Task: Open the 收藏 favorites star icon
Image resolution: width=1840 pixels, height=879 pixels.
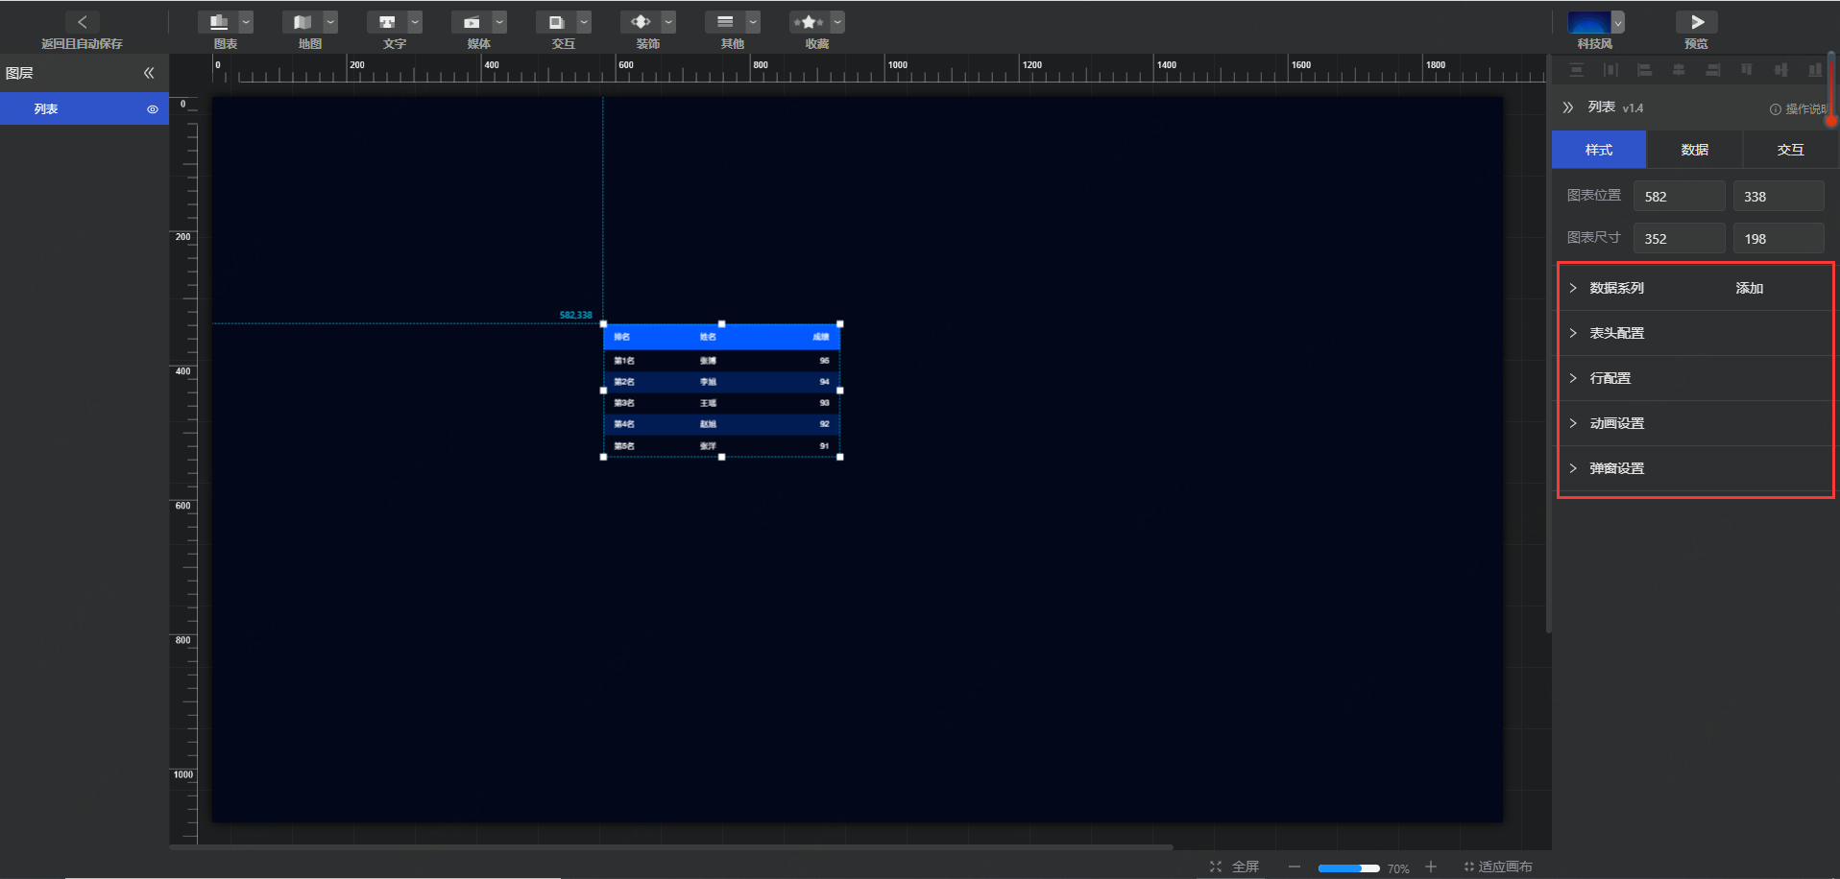Action: click(810, 21)
